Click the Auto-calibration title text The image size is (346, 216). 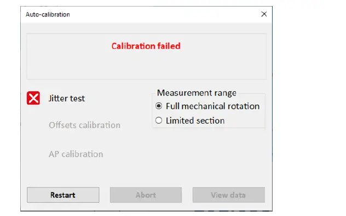48,15
